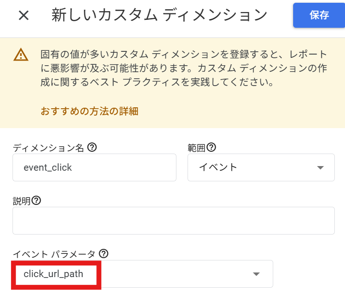This screenshot has width=345, height=303.
Task: Click the 説明 field label
Action: 22,201
